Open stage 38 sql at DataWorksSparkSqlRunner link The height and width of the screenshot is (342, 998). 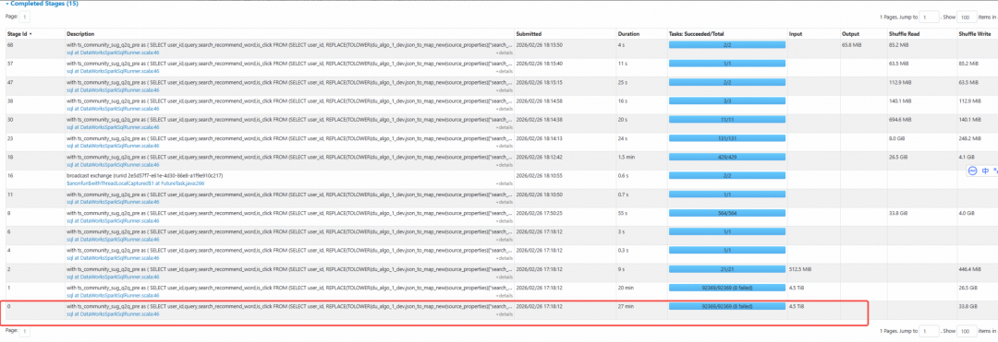(x=113, y=109)
